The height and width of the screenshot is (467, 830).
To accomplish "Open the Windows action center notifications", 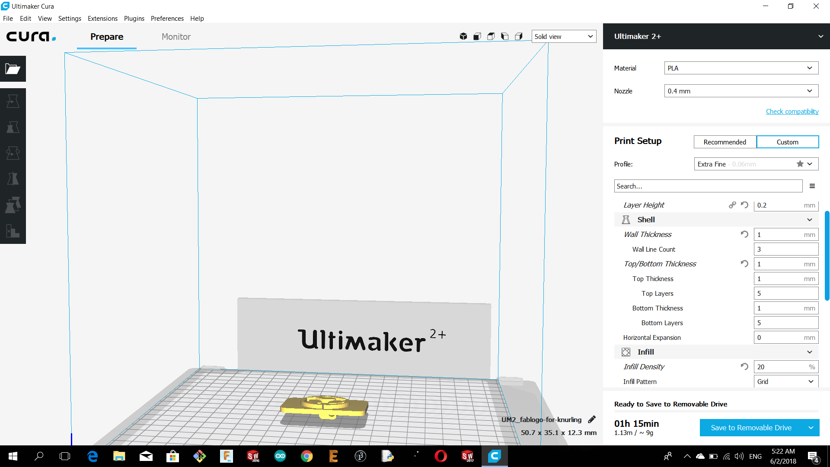I will (x=813, y=456).
